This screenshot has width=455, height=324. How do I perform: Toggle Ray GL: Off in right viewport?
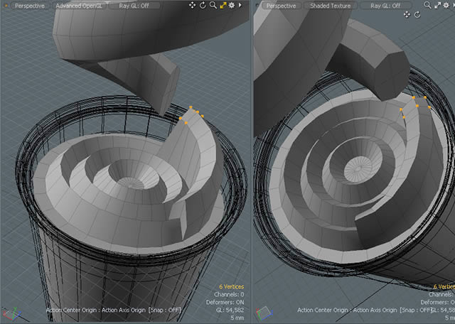[385, 6]
